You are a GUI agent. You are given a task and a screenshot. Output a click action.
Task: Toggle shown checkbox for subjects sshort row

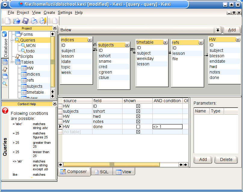tap(138, 111)
